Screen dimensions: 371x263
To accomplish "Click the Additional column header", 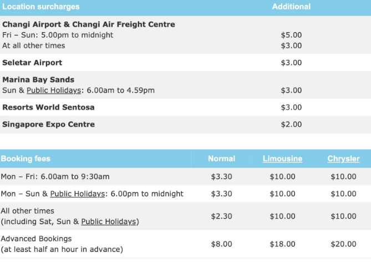I will (291, 7).
